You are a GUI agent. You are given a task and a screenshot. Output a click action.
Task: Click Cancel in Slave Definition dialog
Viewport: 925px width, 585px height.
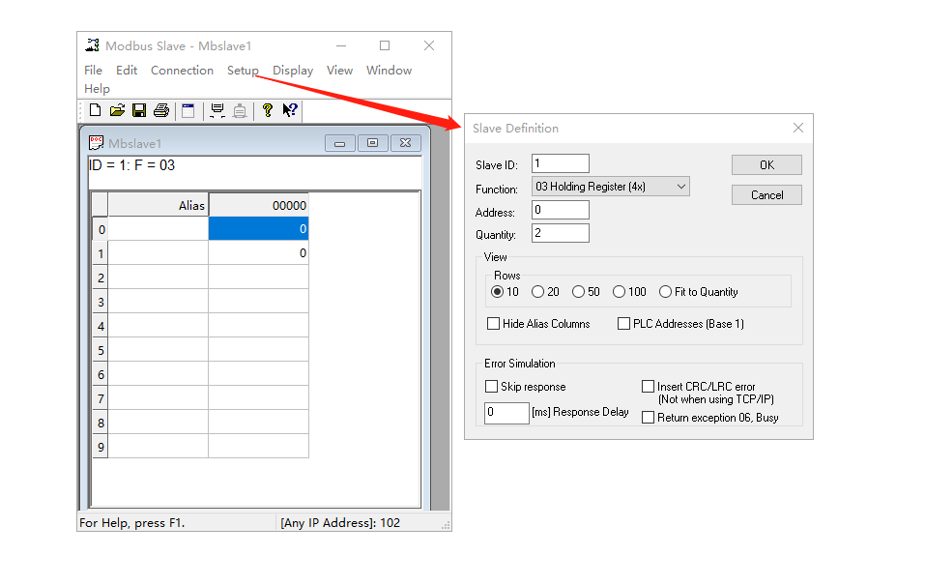(x=766, y=195)
